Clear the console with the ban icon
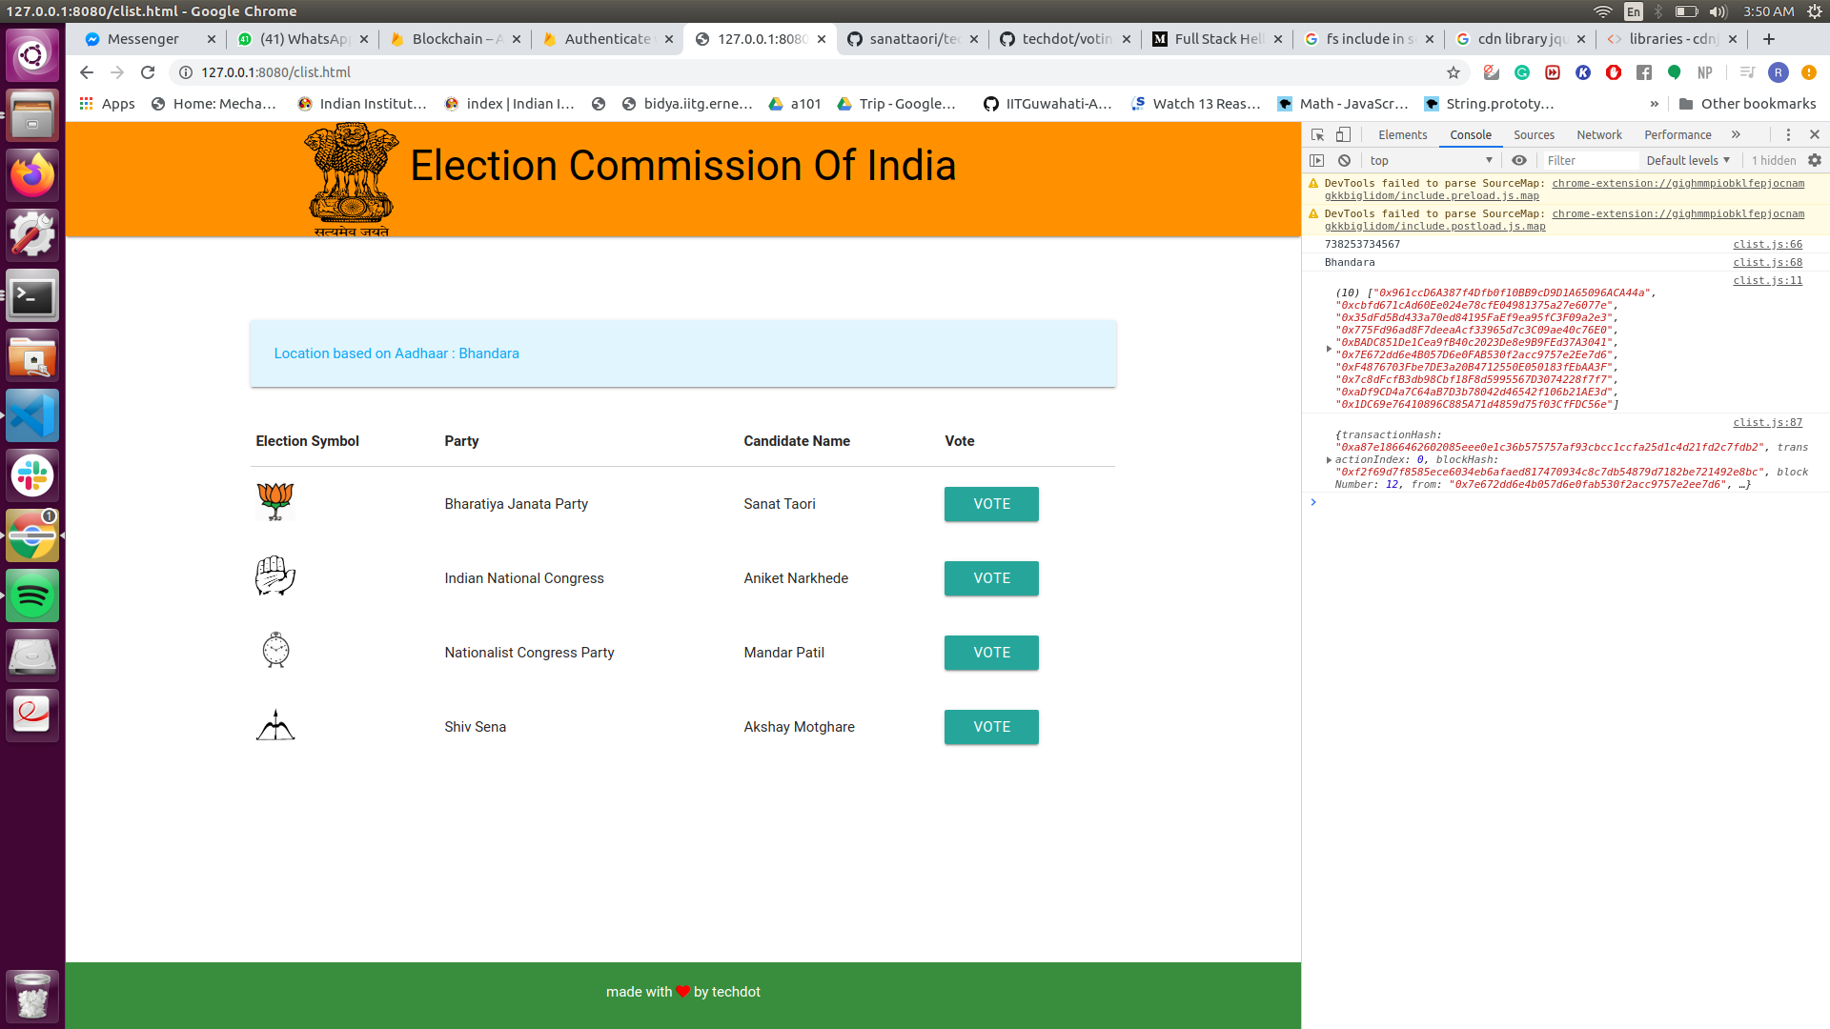Screen dimensions: 1830x1029 click(x=1344, y=160)
